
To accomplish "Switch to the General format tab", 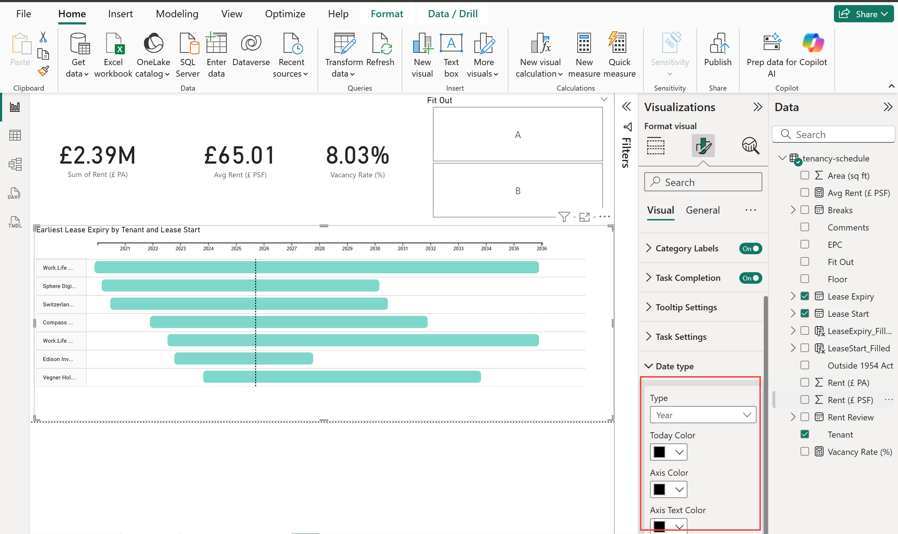I will [x=702, y=210].
